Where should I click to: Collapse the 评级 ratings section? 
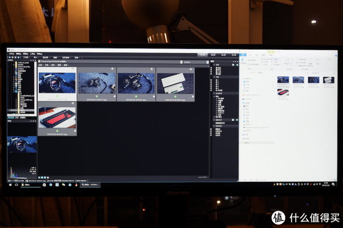click(x=214, y=77)
